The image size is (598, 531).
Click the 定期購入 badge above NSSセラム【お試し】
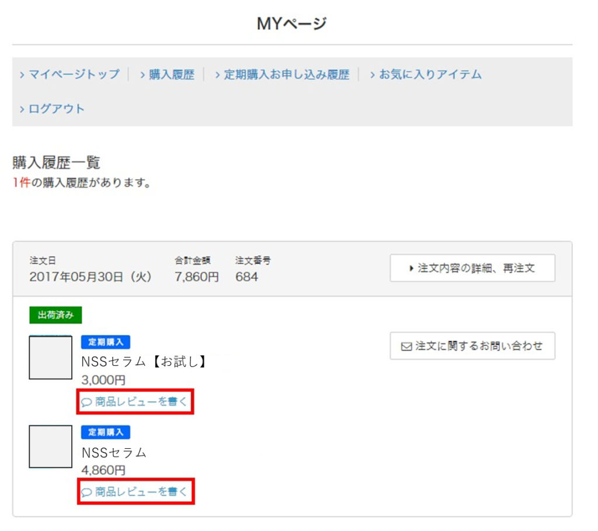106,343
